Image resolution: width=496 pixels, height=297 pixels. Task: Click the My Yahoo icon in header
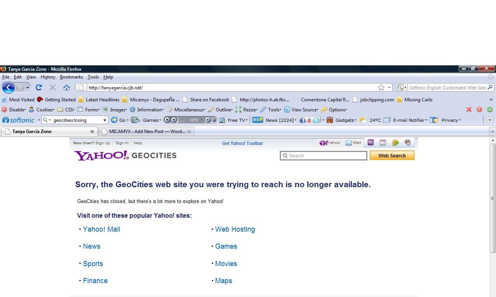(x=370, y=143)
